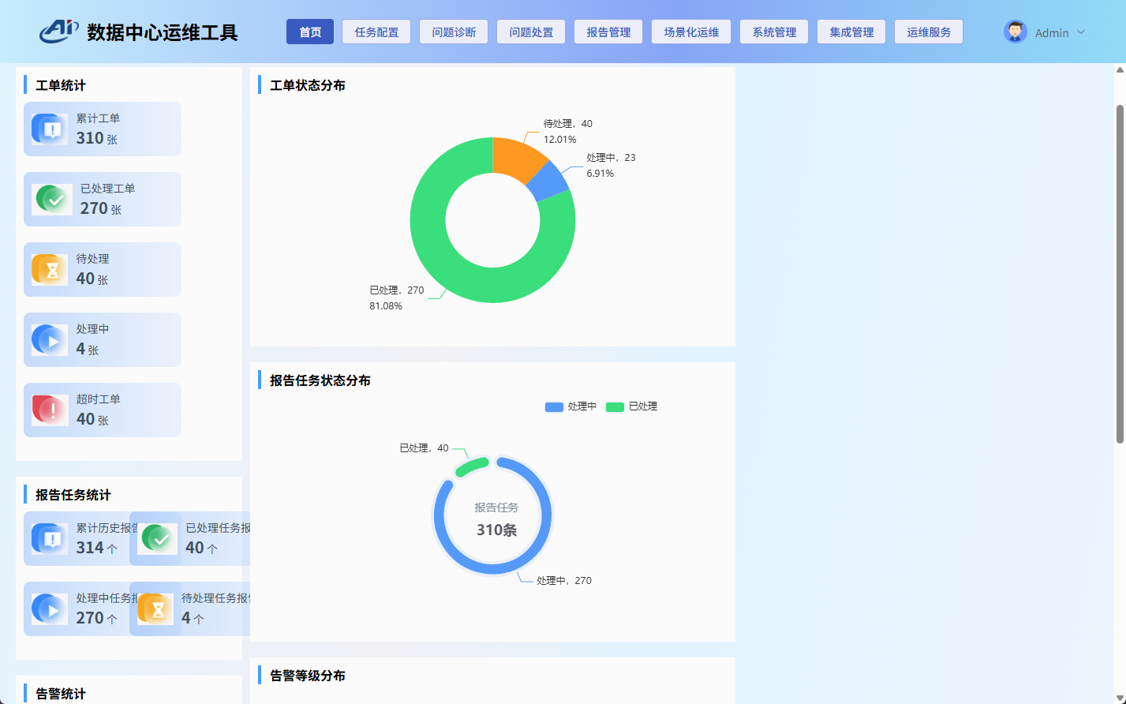Viewport: 1126px width, 704px height.
Task: Click the blue 处理中 slice in 工单状态分布
Action: [550, 182]
